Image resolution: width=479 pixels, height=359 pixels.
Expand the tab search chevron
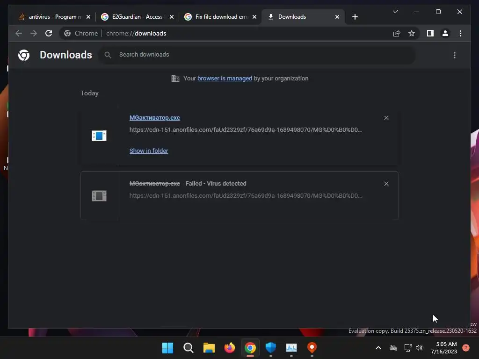pos(395,12)
